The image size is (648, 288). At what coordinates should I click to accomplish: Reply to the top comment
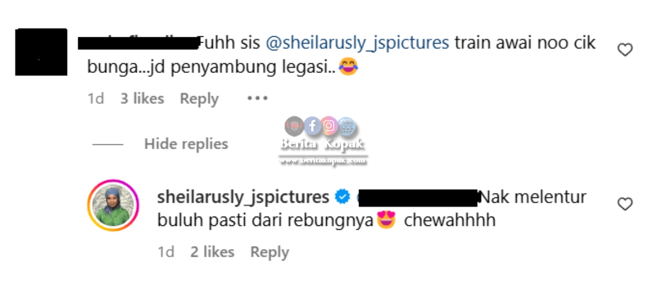[x=199, y=99]
